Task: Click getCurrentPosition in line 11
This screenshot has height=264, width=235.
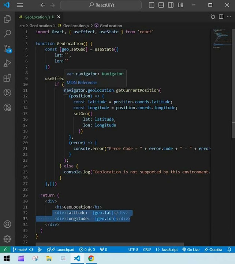Action: click(137, 91)
